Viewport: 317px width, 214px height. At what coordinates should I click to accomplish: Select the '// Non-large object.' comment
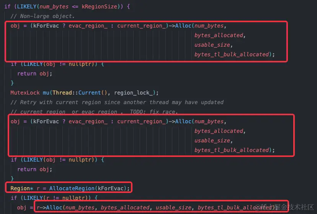pos(42,16)
